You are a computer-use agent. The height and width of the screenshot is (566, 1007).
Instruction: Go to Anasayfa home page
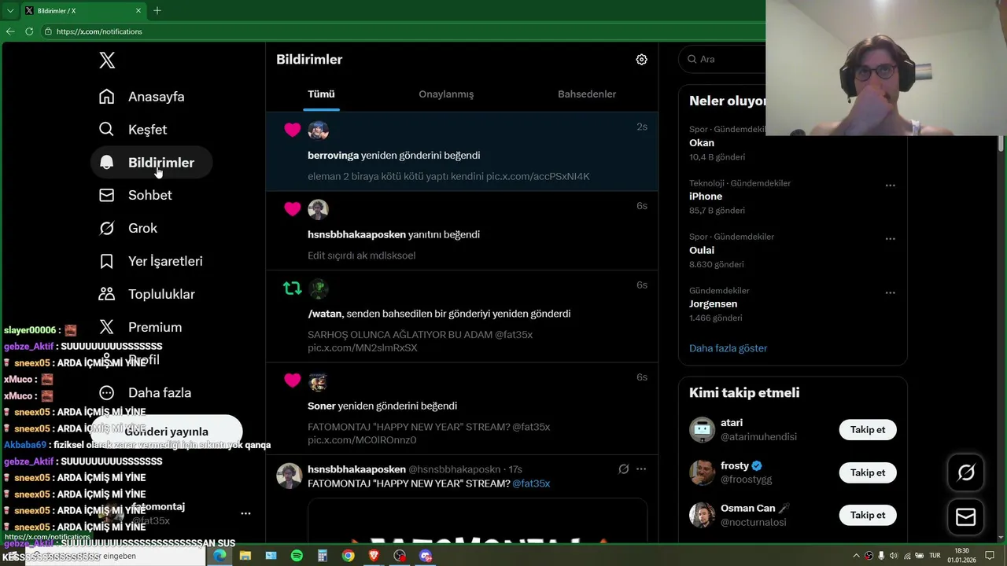[142, 97]
